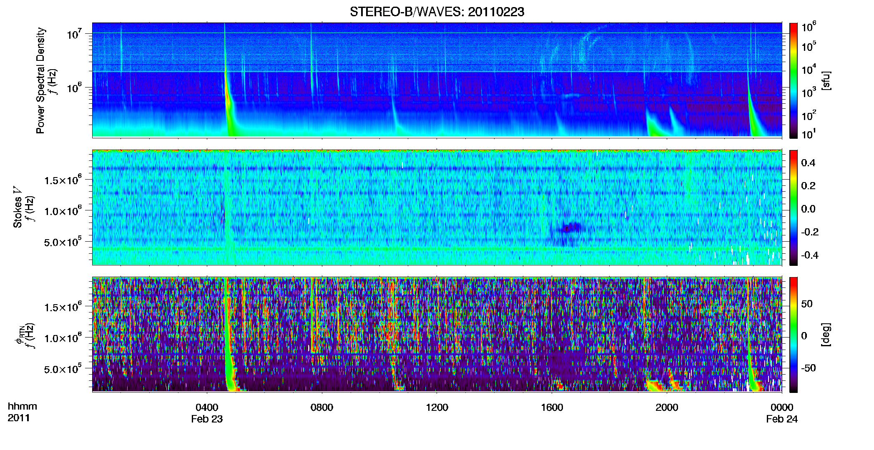Click 1.0×10^6 tick on the φ RTN panel
Screen dimensions: 874x450
click(x=63, y=338)
